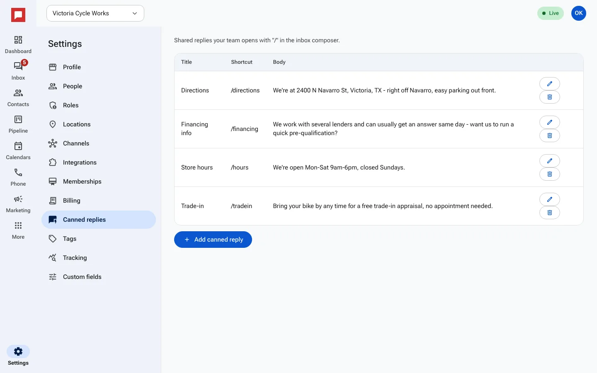Open Channels settings
The width and height of the screenshot is (597, 373).
(x=99, y=143)
